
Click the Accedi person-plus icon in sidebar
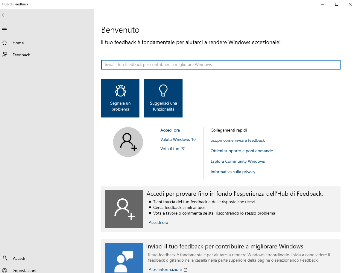5,258
